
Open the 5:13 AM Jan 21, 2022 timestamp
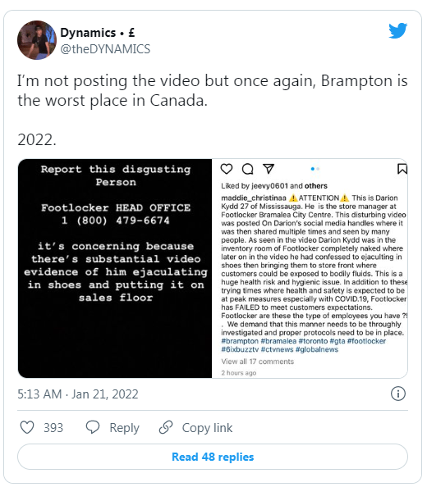coord(78,394)
